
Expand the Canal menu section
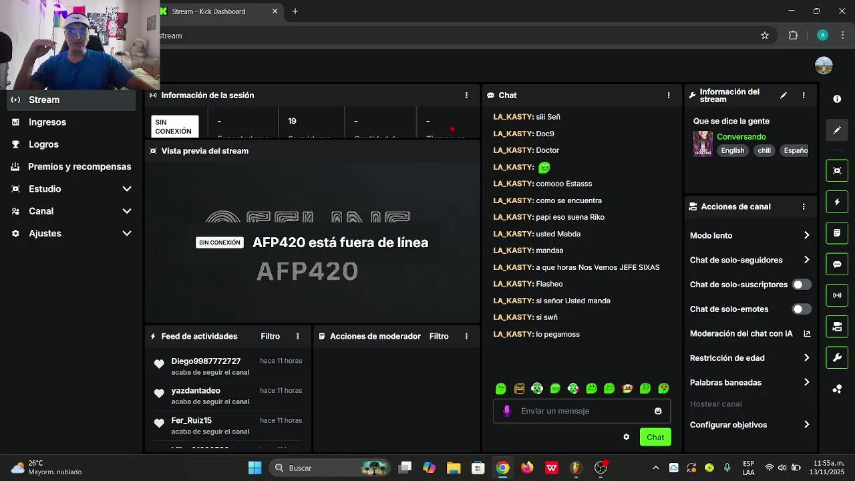click(x=71, y=211)
